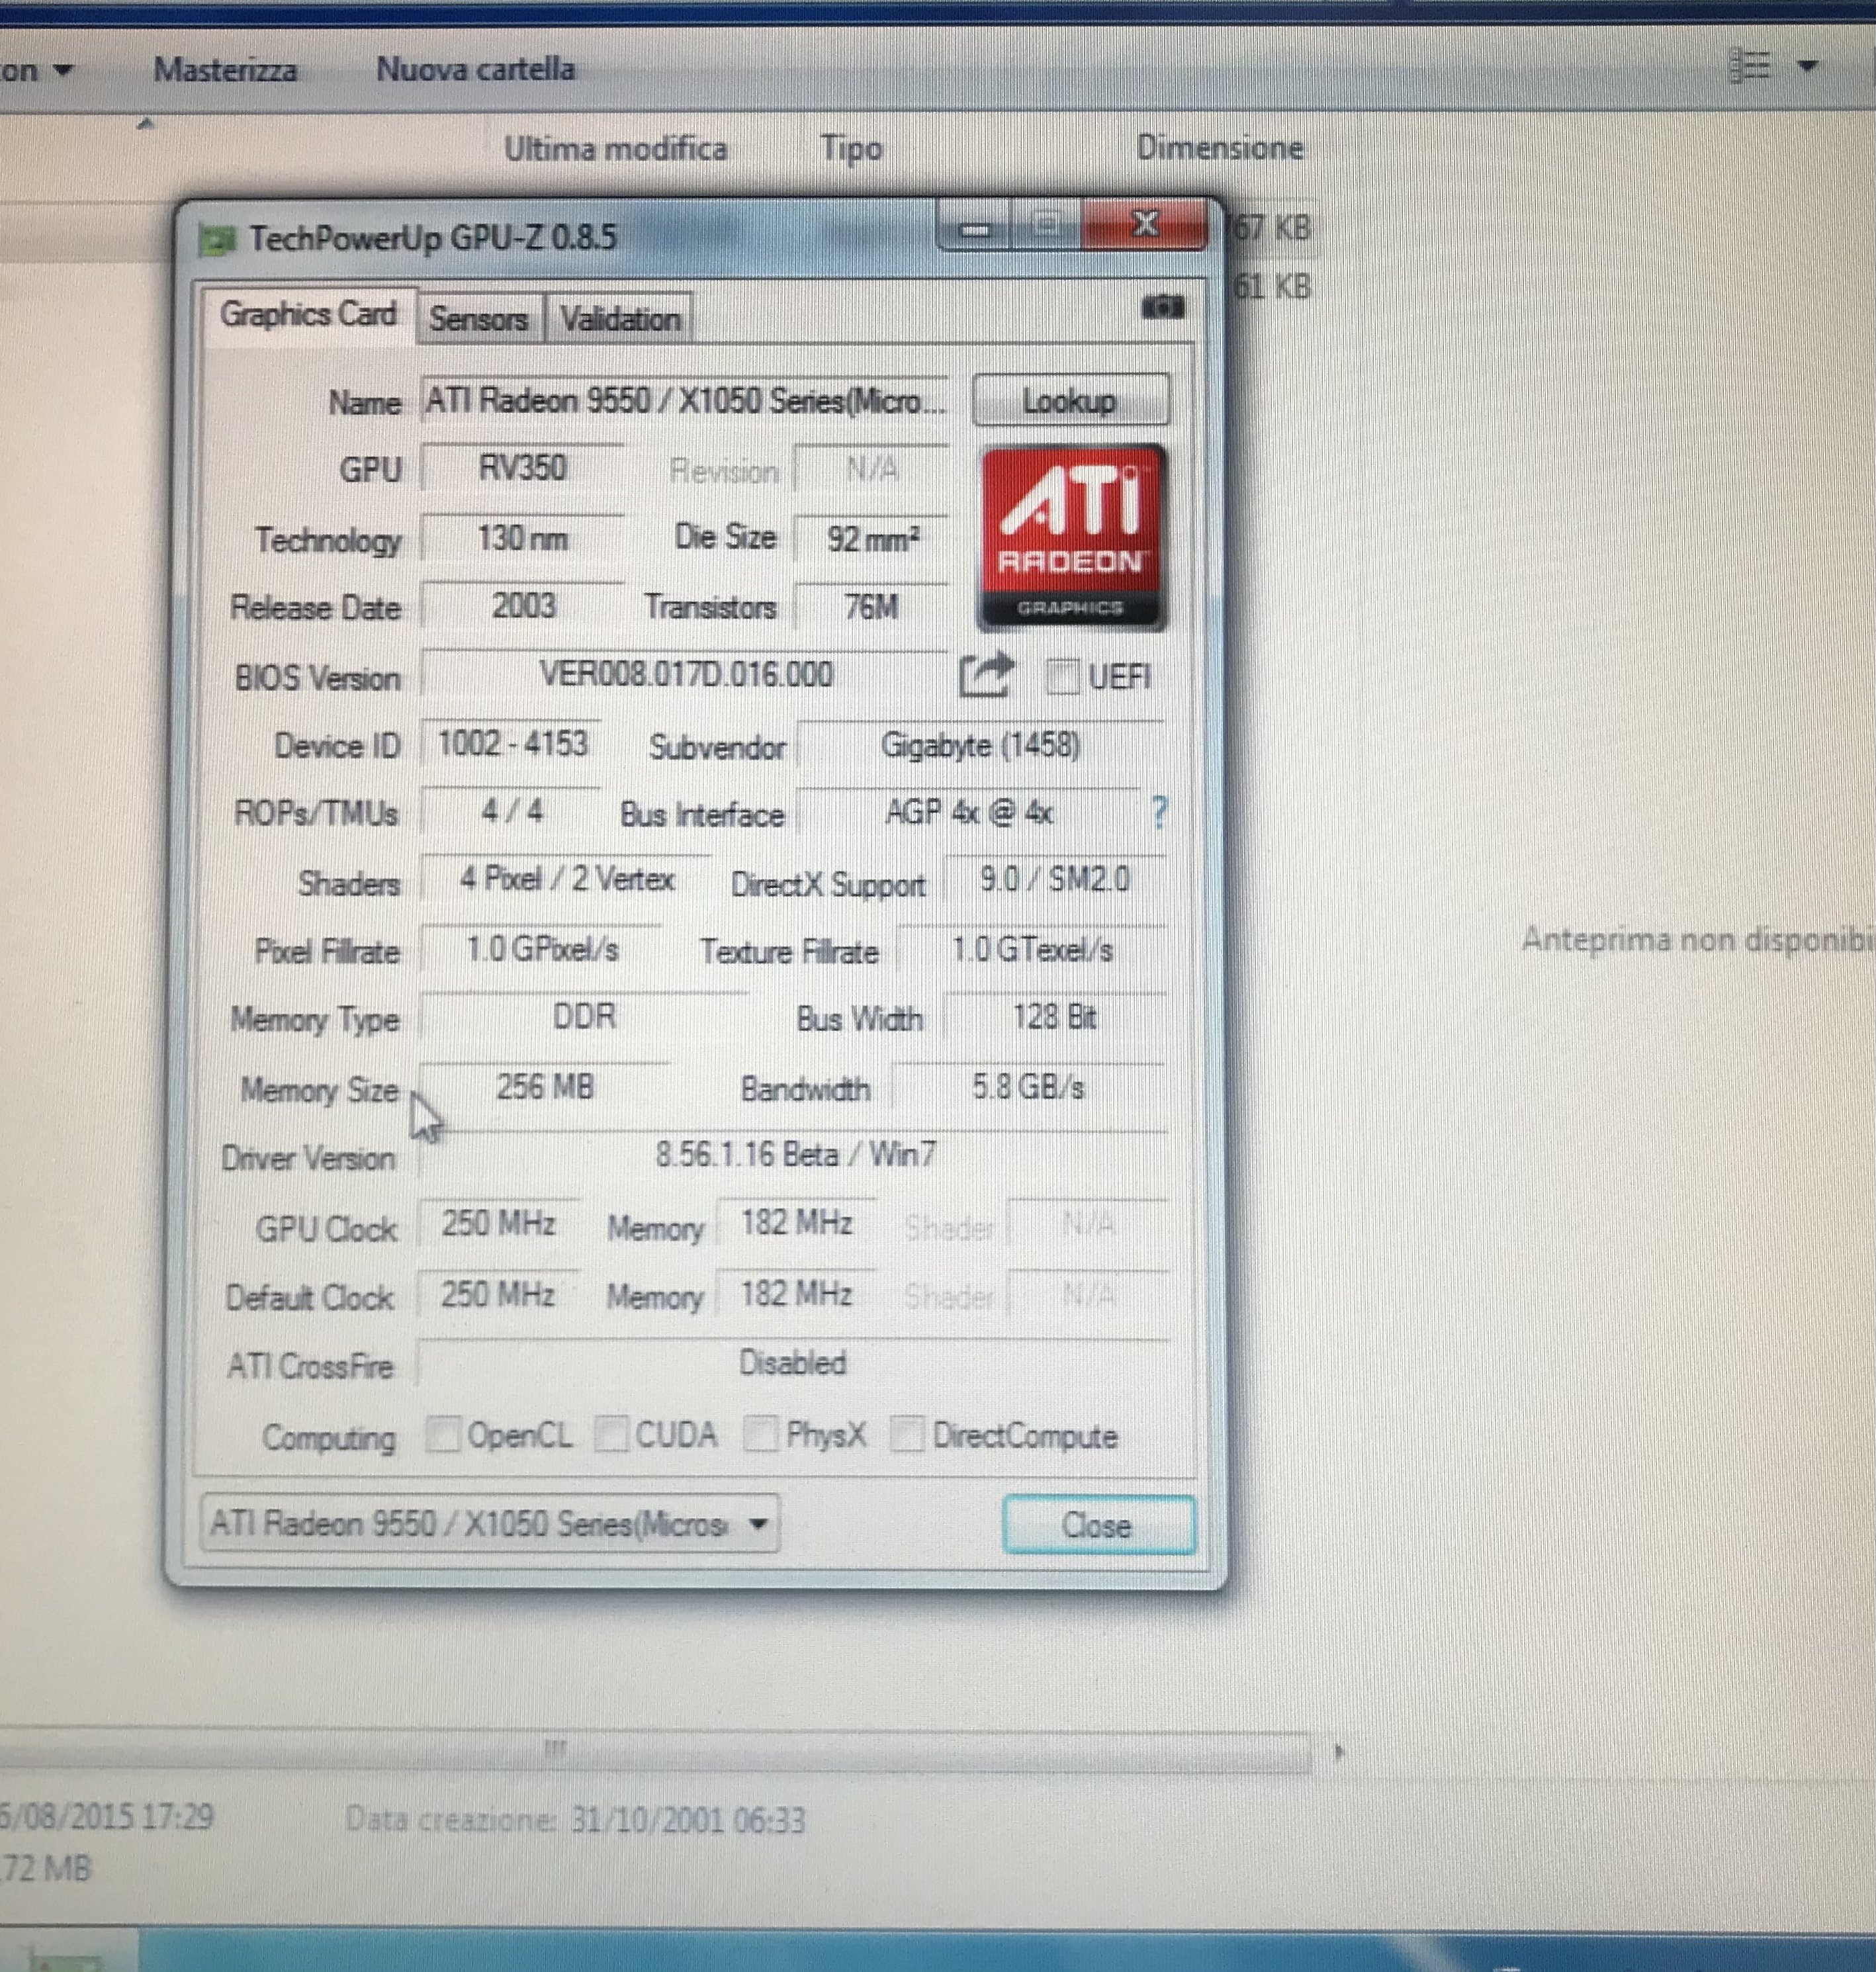The height and width of the screenshot is (1972, 1876).
Task: Click the BIOS export share icon
Action: click(985, 676)
